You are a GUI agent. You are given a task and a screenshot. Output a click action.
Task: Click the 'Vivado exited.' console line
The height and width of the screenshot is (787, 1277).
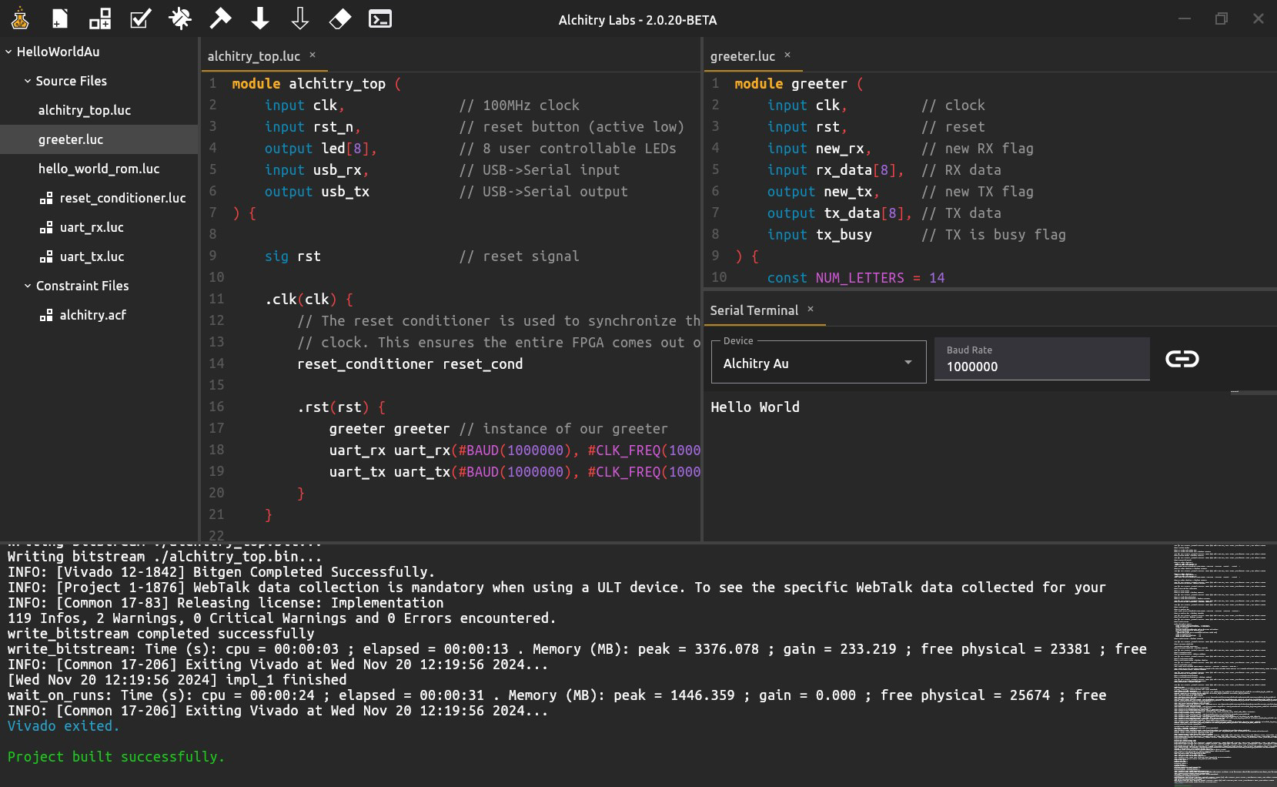pyautogui.click(x=64, y=725)
